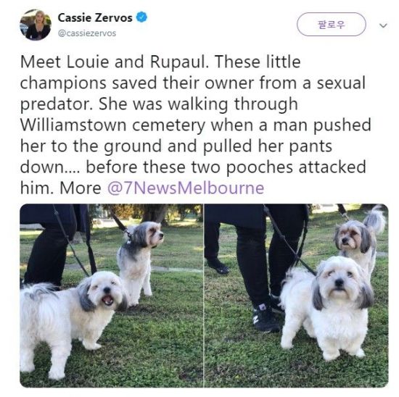Screen dimensions: 399x397
Task: Click the phrase 'two pooches attacked' in tweet
Action: click(279, 167)
